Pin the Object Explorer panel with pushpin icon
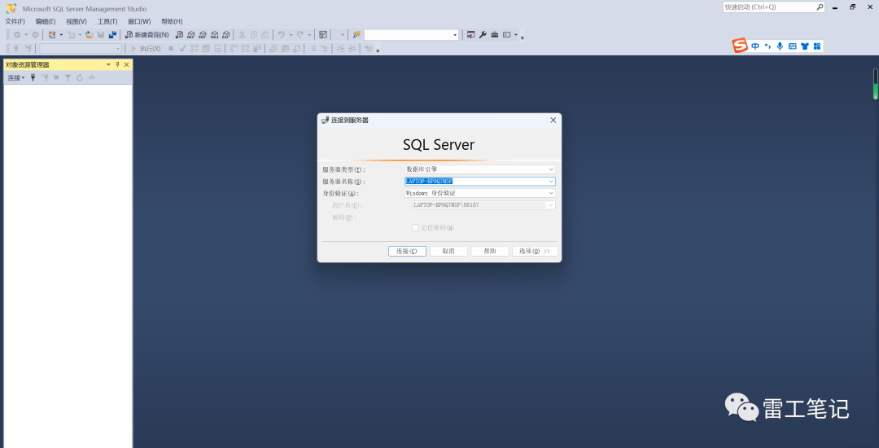The width and height of the screenshot is (879, 448). [x=118, y=64]
